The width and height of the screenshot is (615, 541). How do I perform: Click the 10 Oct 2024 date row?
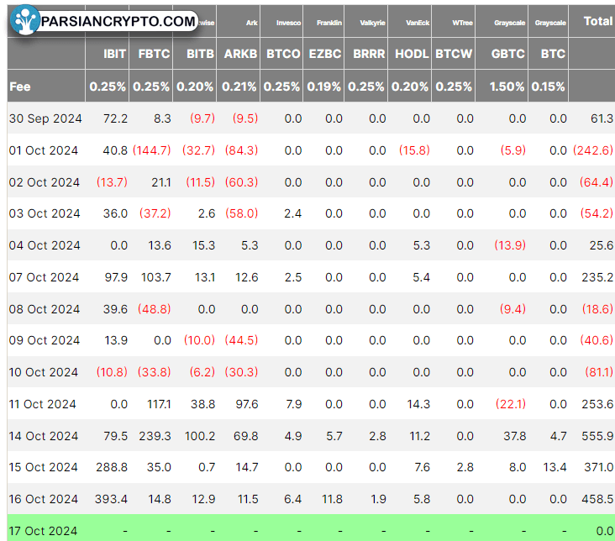(x=44, y=372)
